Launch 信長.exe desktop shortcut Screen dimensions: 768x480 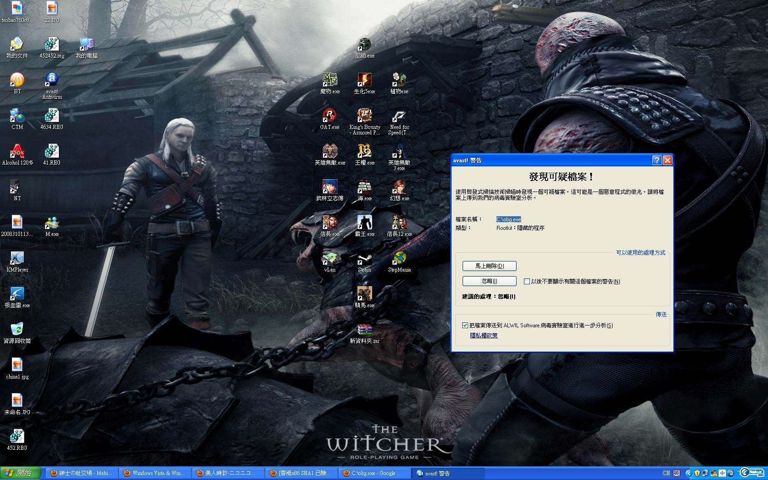[x=330, y=226]
